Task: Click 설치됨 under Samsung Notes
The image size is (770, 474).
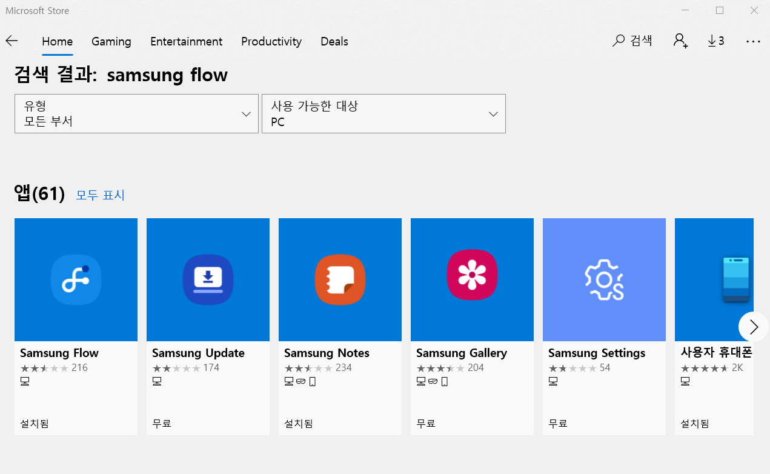Action: click(x=299, y=424)
